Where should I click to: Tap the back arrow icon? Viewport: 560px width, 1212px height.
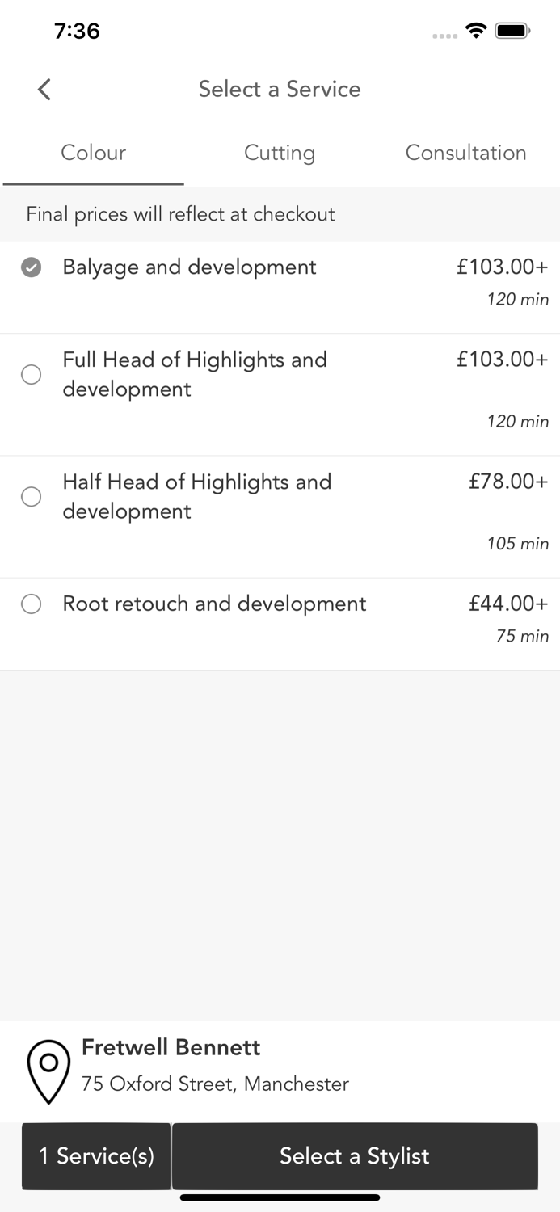(x=44, y=89)
